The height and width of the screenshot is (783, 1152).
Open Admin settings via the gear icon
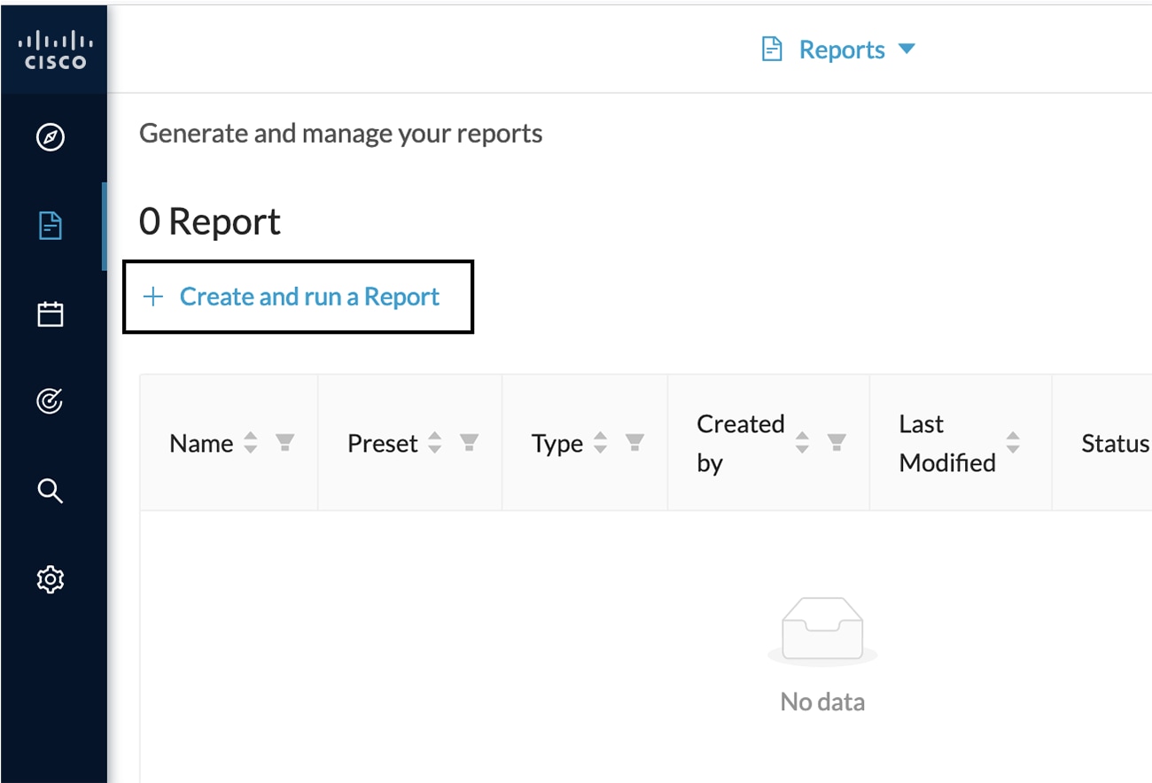51,578
